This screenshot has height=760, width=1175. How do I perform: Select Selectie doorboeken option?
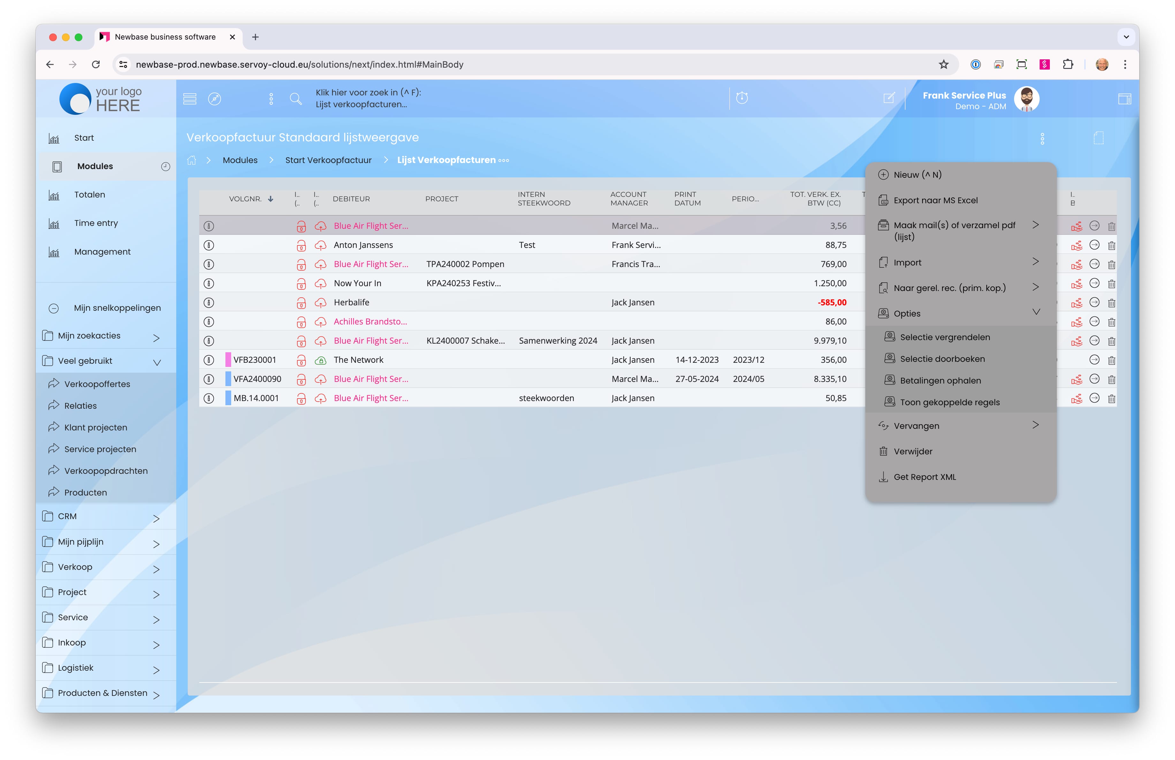pyautogui.click(x=942, y=359)
